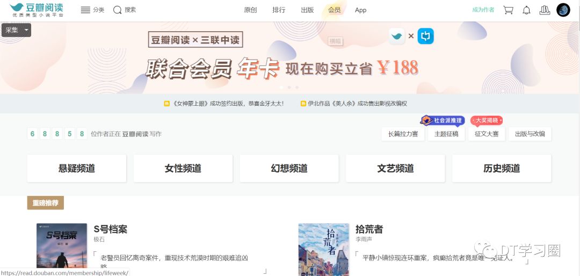Click the S号档案 book title
The image size is (580, 276).
pyautogui.click(x=110, y=229)
